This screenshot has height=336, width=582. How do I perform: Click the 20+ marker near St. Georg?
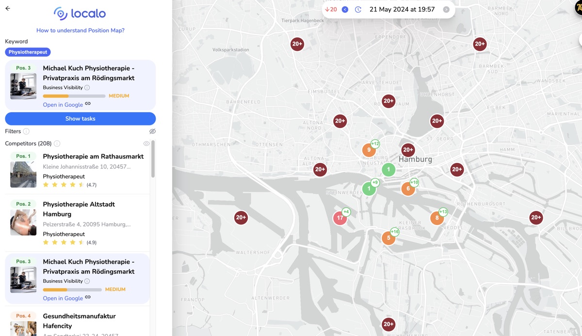coord(437,121)
